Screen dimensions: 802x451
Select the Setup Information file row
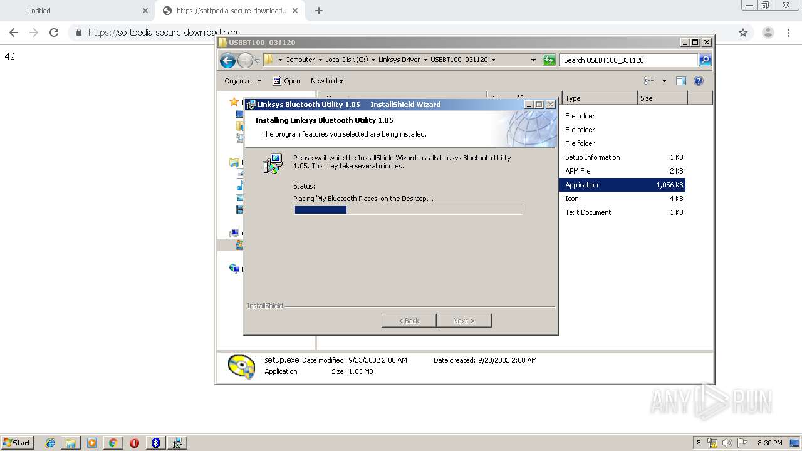(622, 157)
